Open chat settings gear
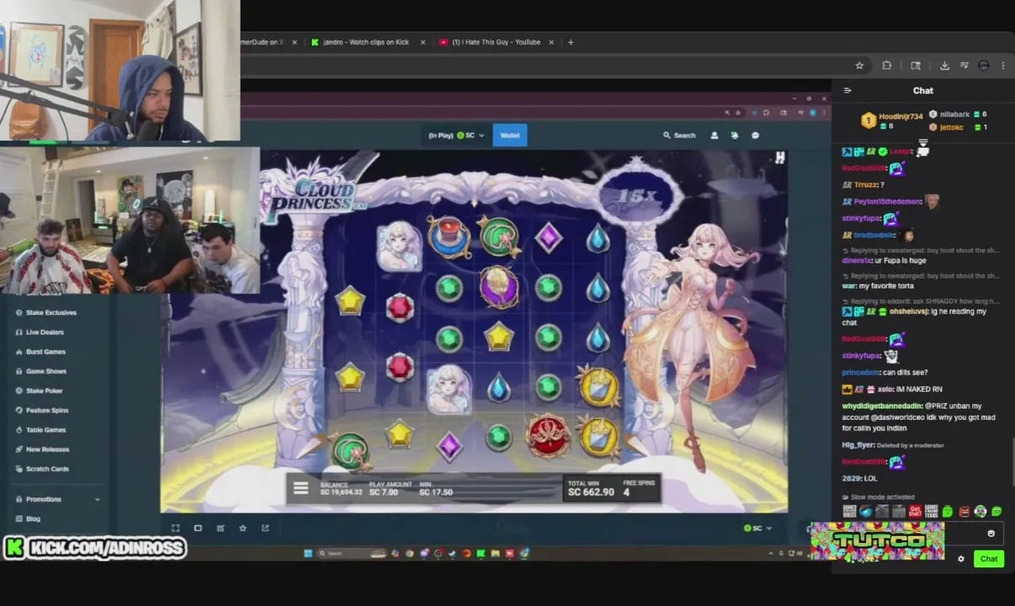The image size is (1015, 606). pyautogui.click(x=960, y=559)
